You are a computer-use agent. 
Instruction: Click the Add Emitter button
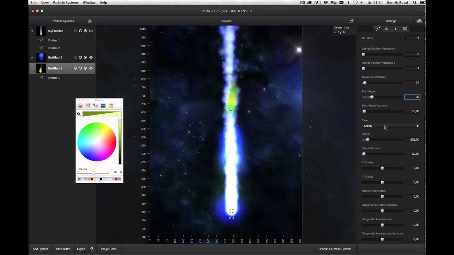63,249
